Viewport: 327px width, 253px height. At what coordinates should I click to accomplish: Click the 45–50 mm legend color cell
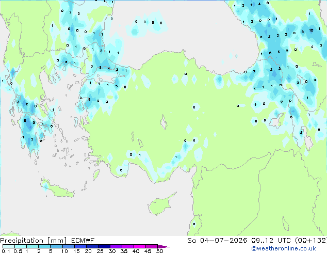click(x=152, y=246)
